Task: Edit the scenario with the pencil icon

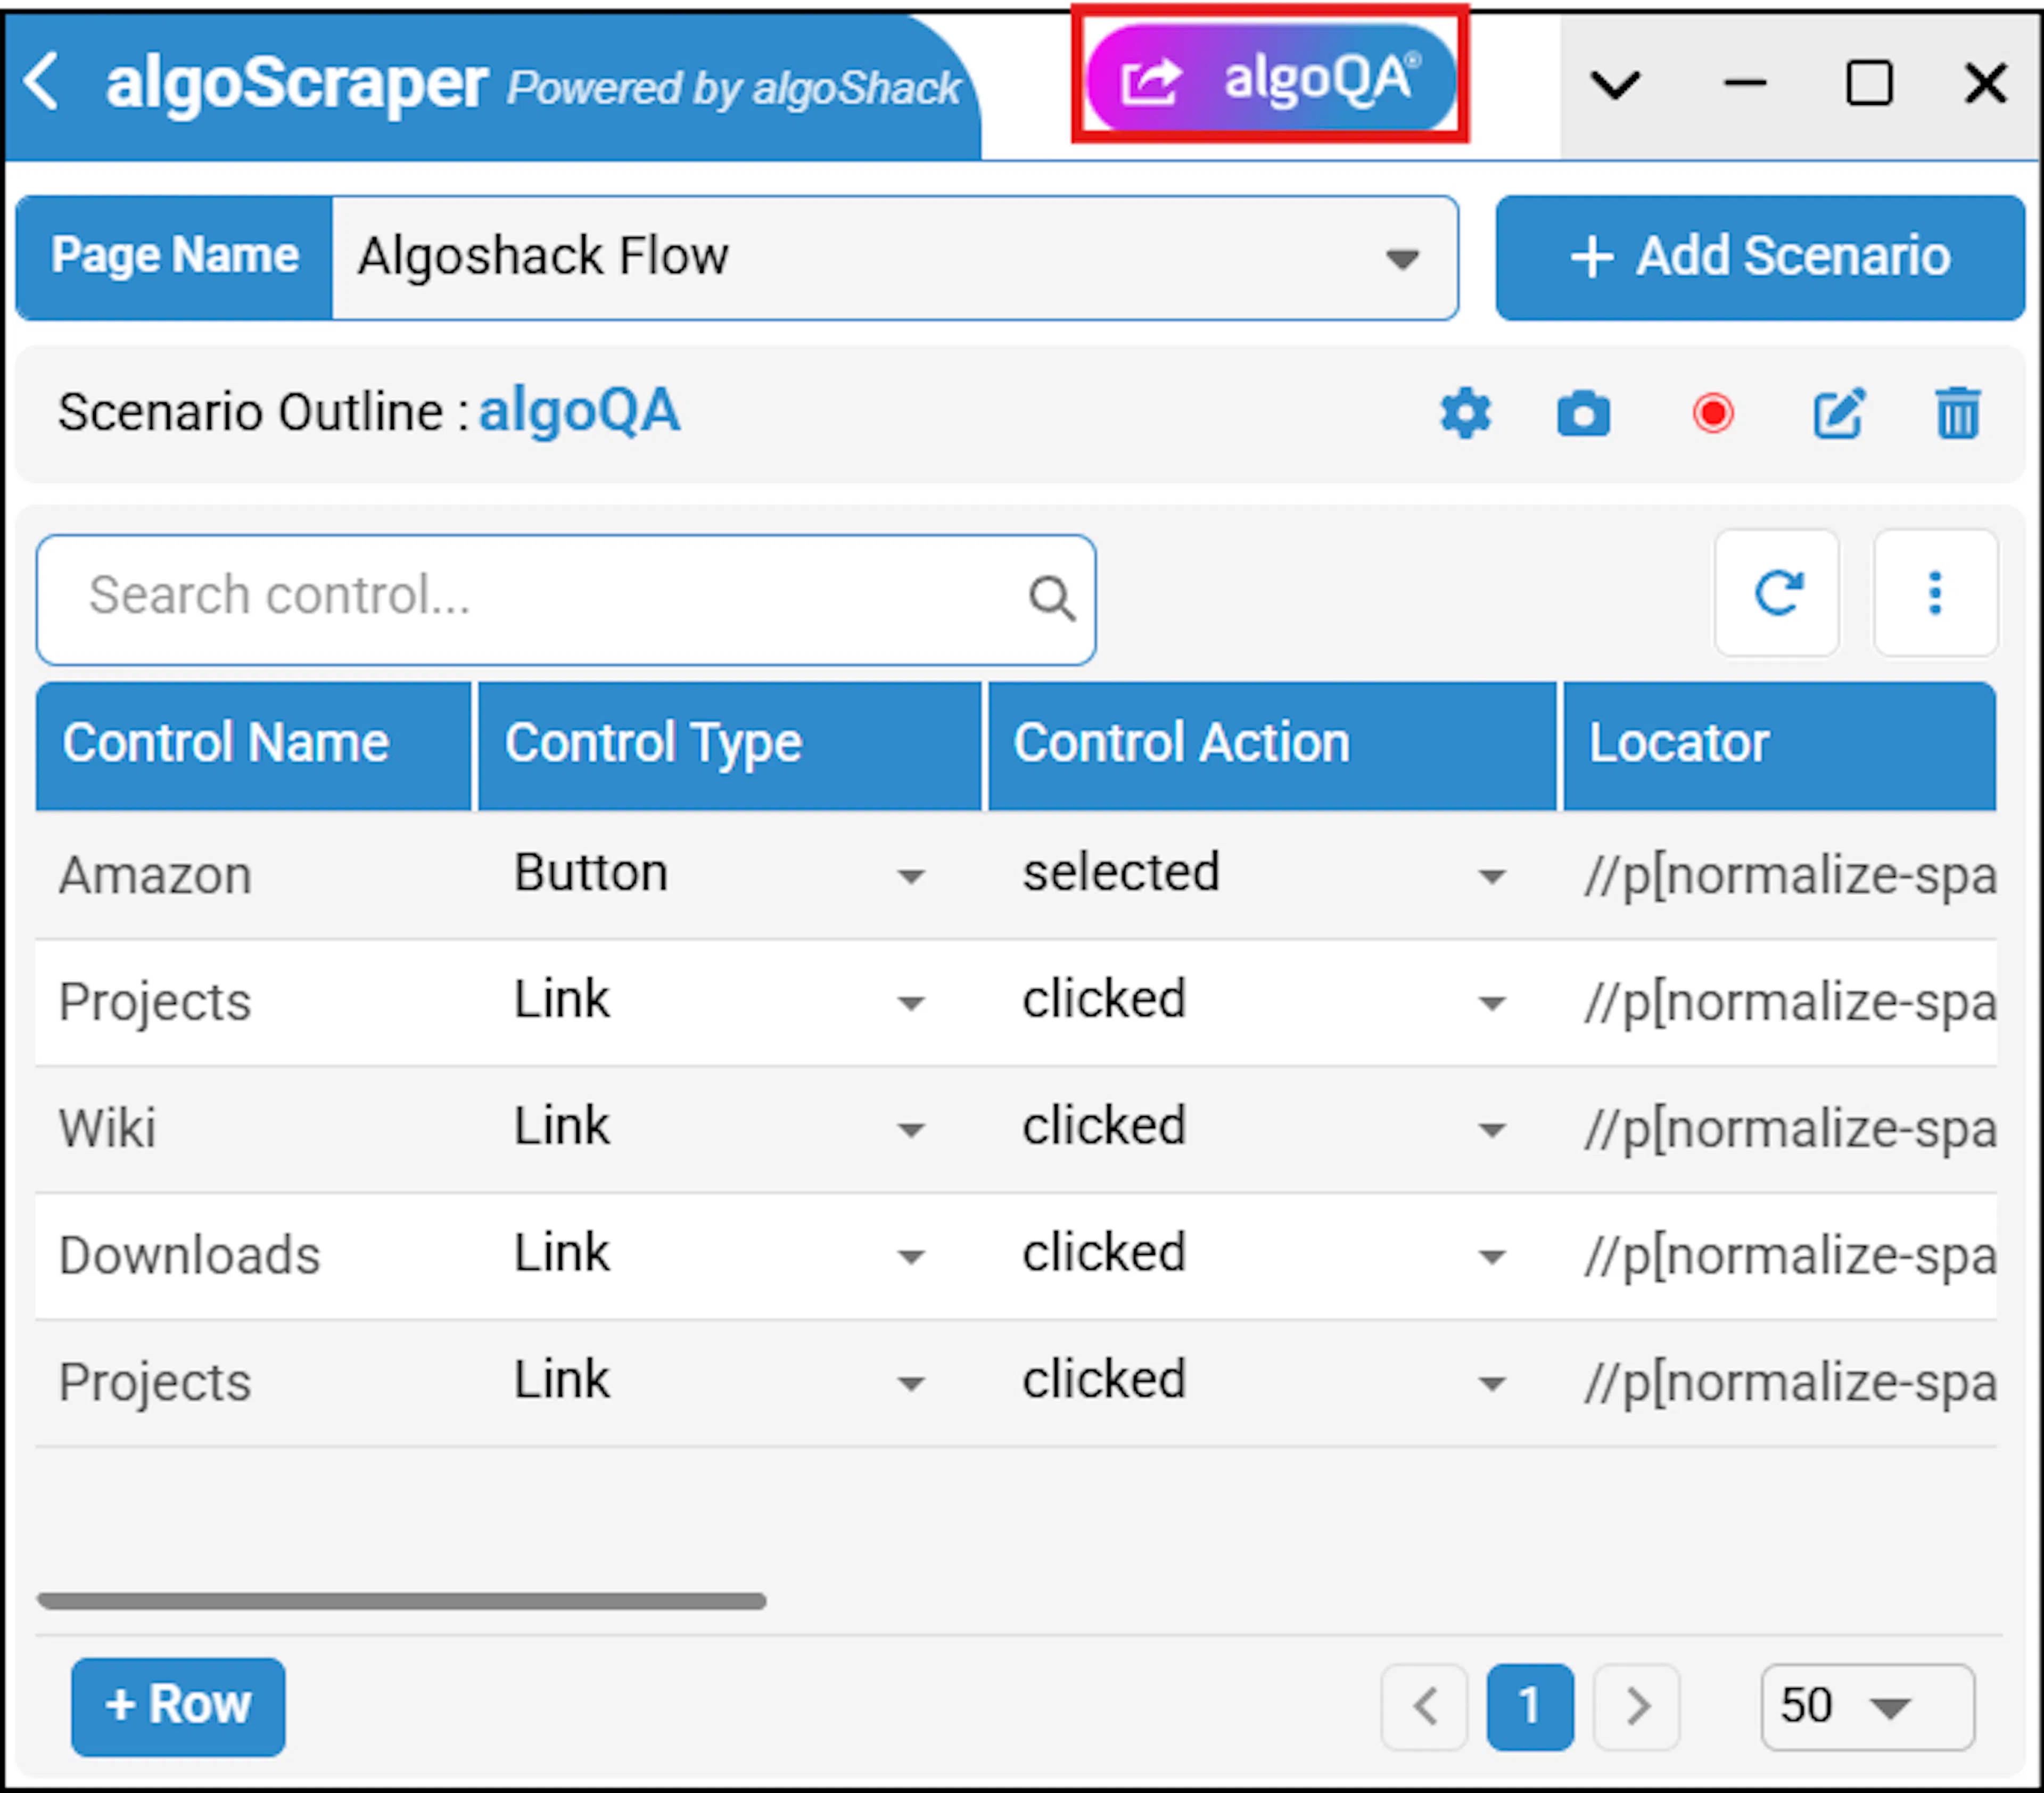Action: (1839, 413)
